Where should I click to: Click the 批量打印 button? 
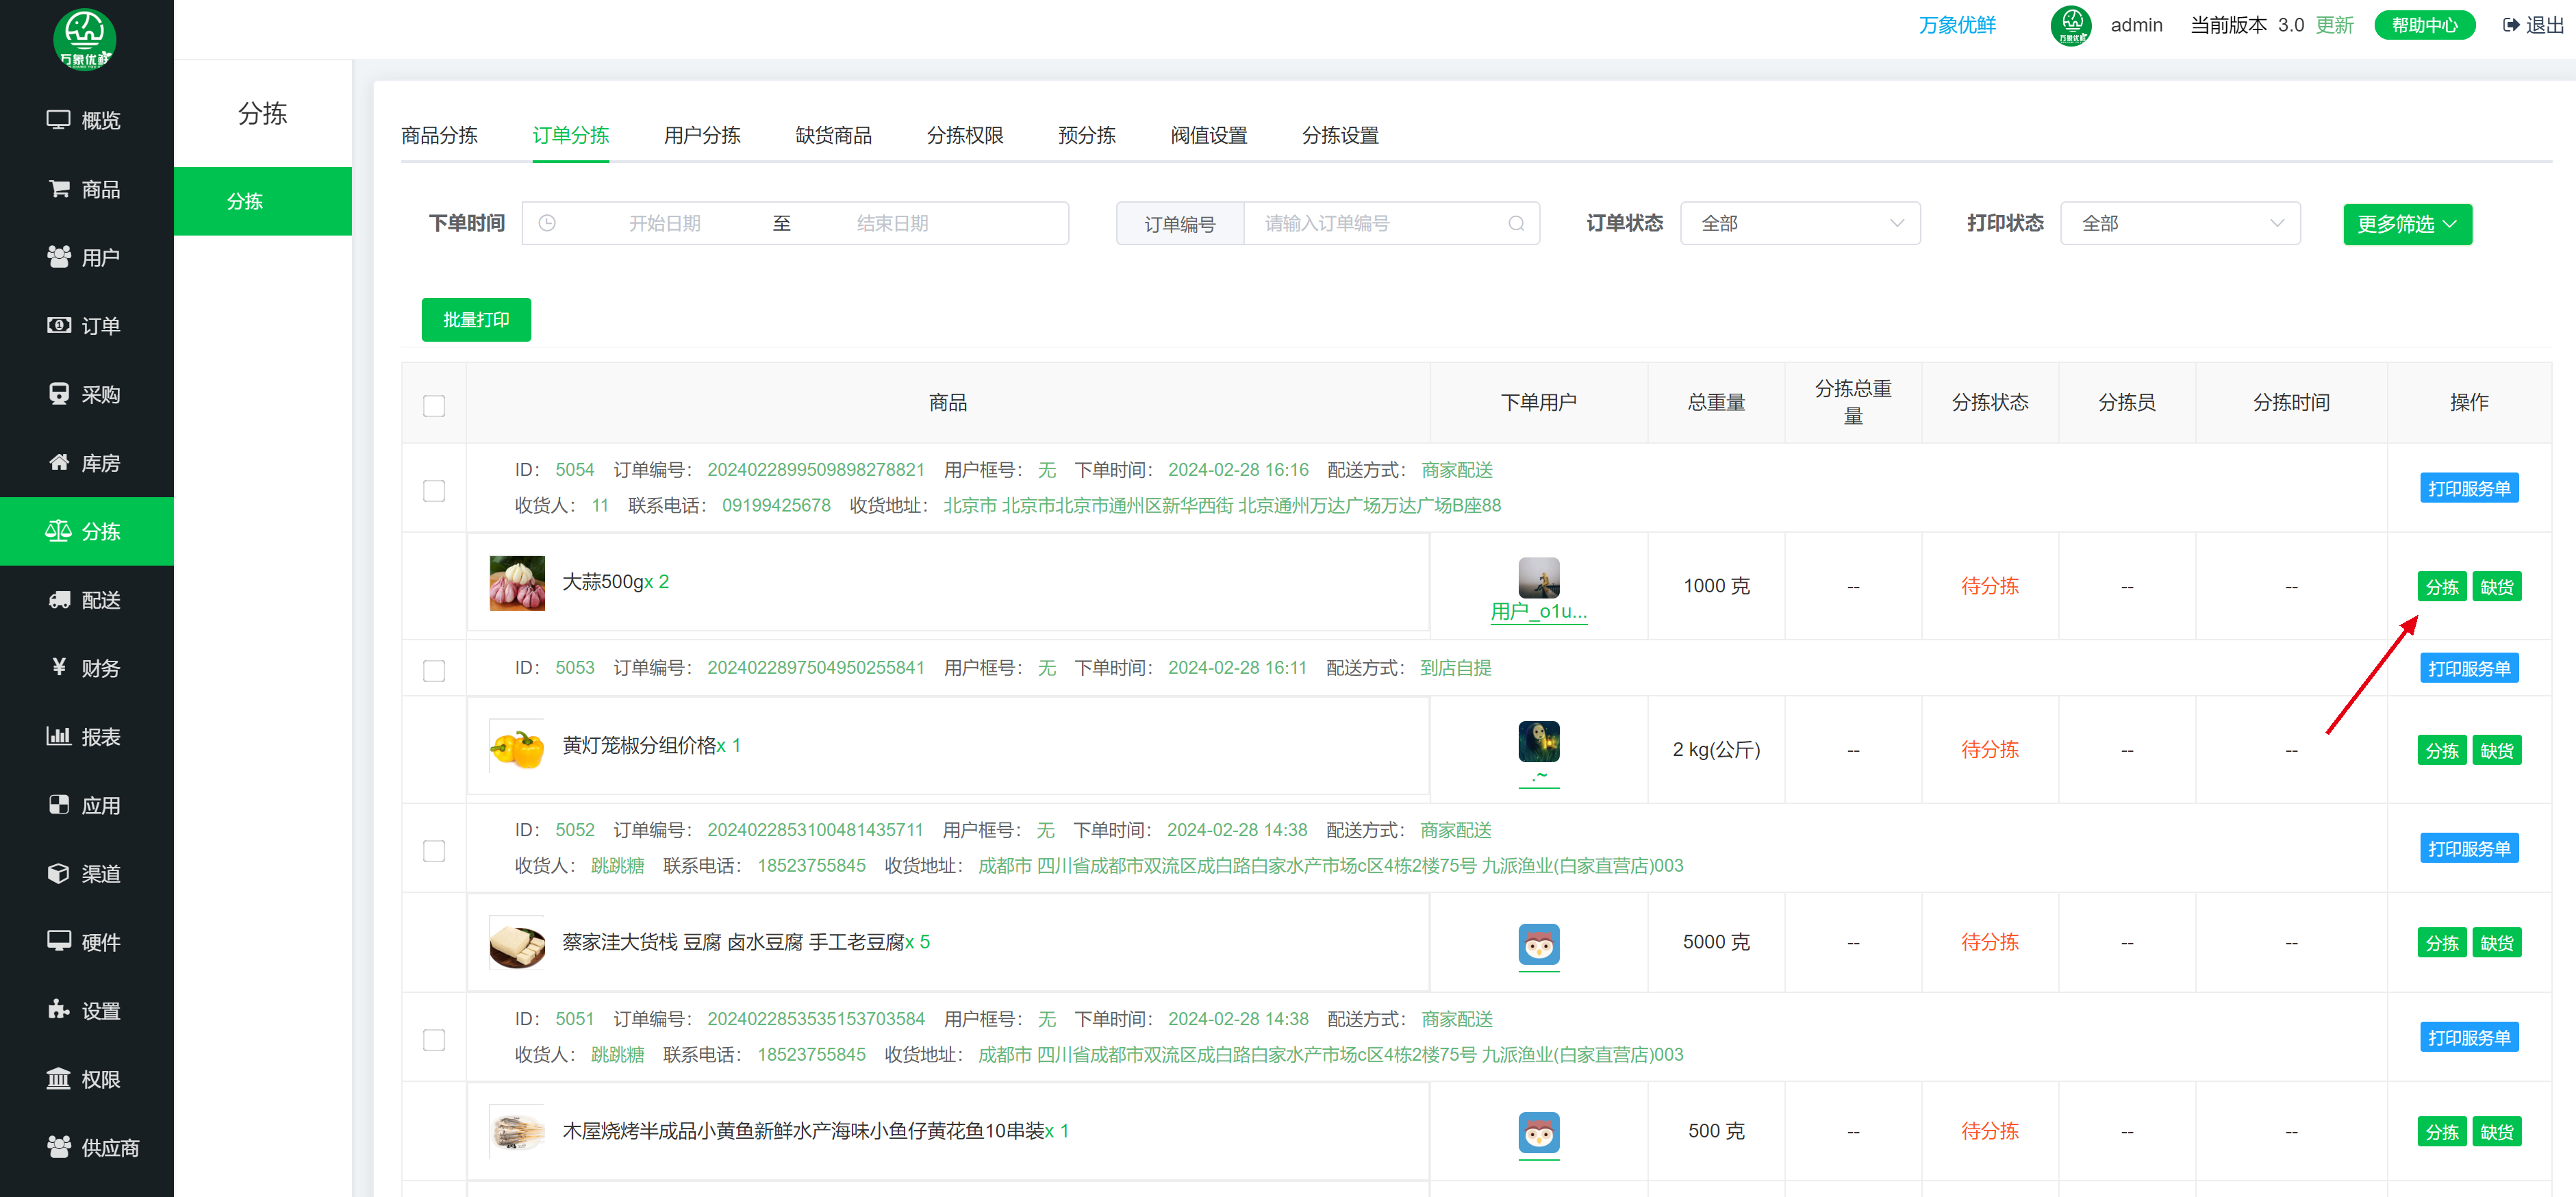476,320
